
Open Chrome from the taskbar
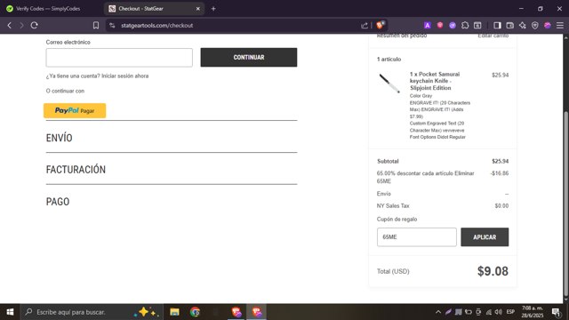[x=195, y=312]
